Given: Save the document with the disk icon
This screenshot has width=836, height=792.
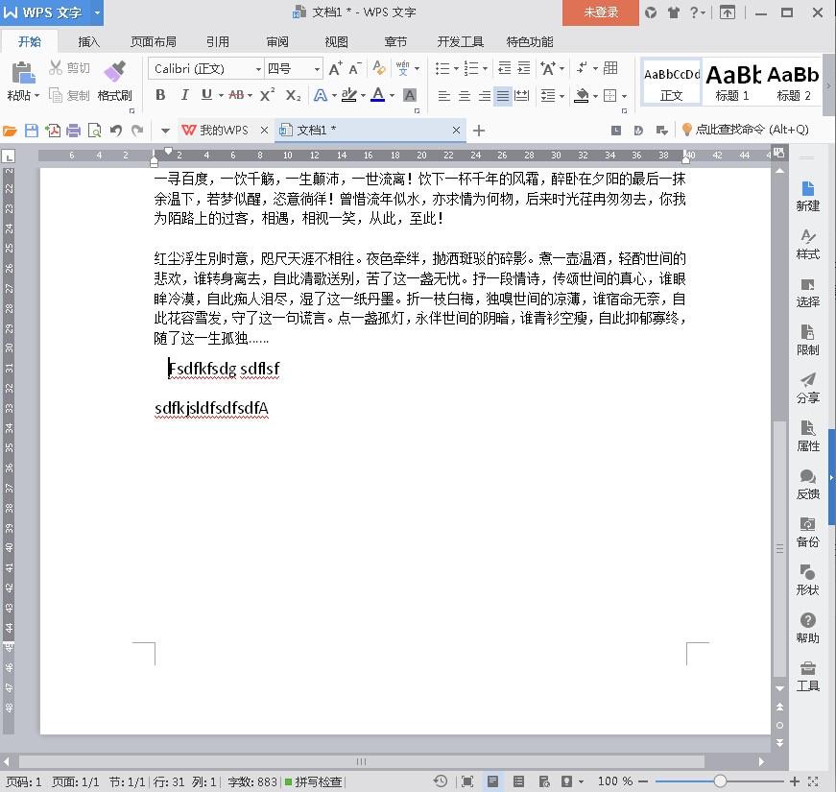Looking at the screenshot, I should pos(32,131).
